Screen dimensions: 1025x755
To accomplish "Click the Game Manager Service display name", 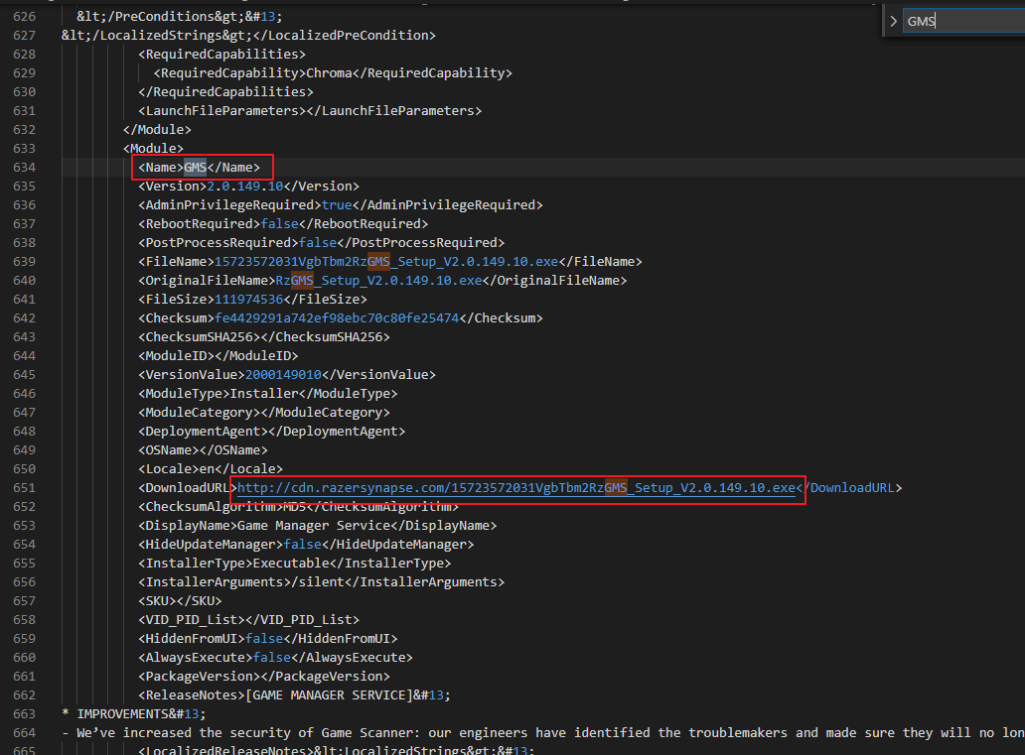I will click(294, 526).
